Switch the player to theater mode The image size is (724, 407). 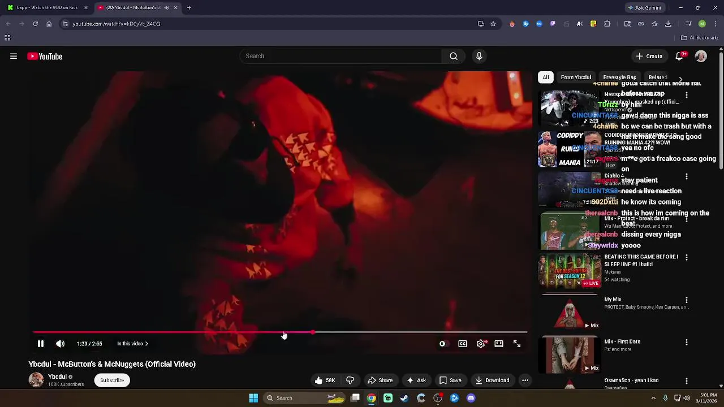point(499,344)
